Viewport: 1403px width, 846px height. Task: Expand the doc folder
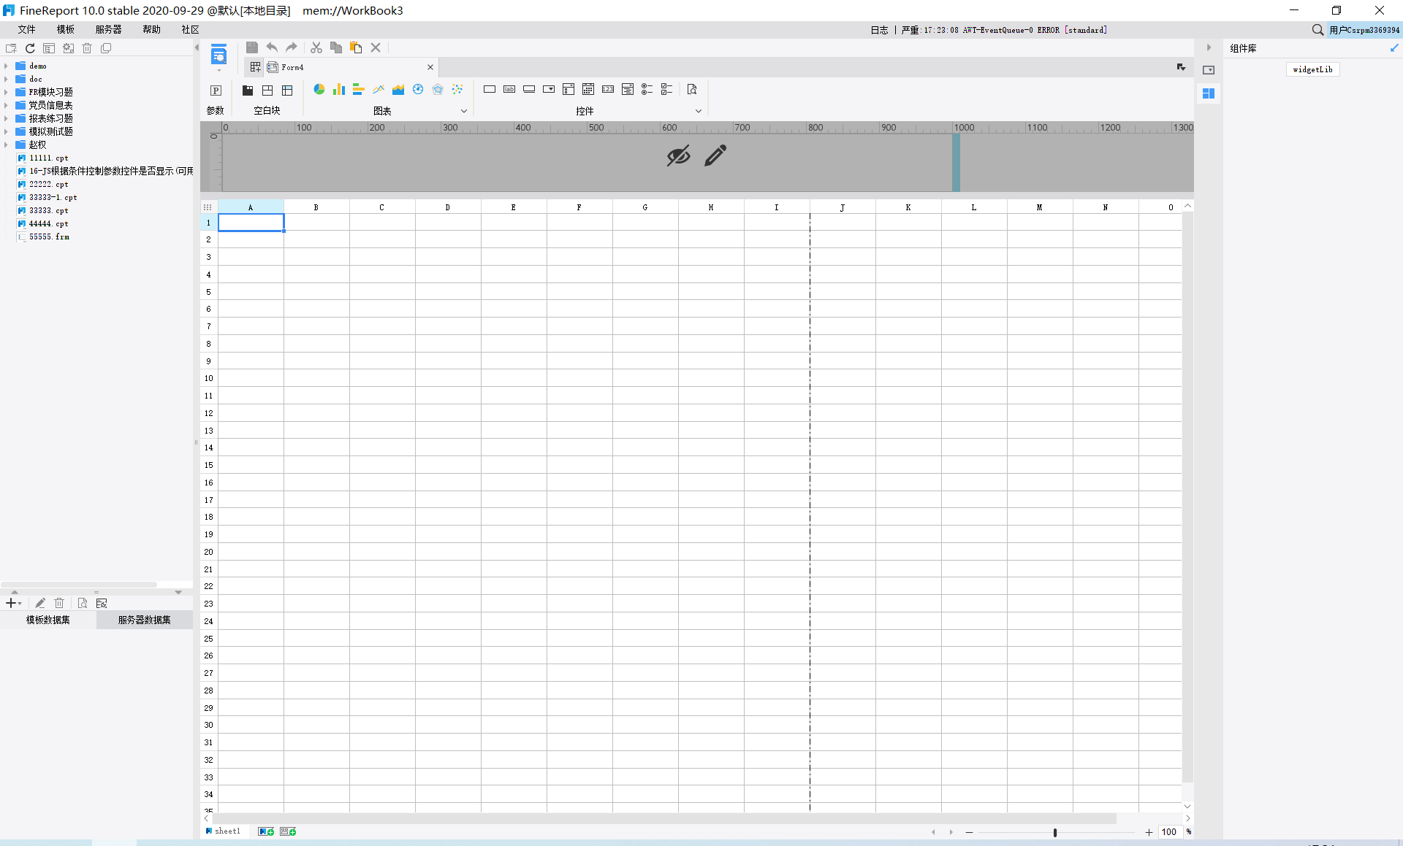click(6, 79)
